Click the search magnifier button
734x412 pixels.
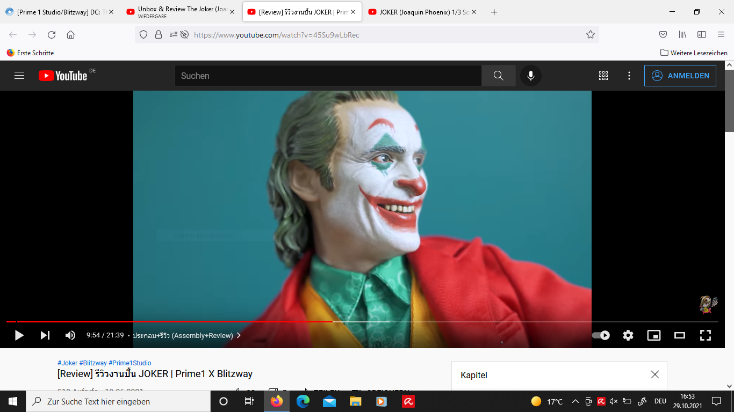(x=499, y=76)
